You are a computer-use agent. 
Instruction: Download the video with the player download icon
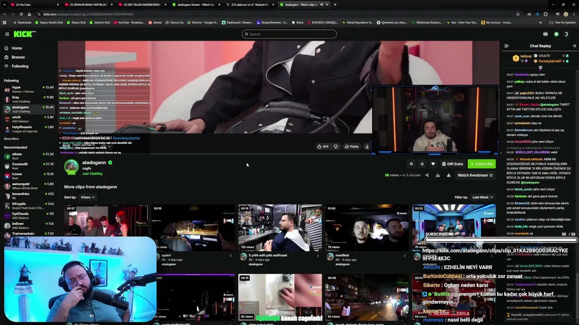(367, 147)
